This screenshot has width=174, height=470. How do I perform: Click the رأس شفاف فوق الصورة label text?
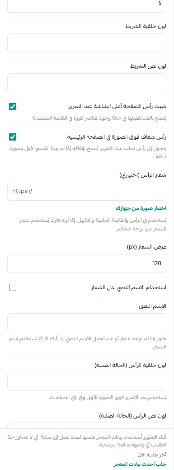(x=117, y=137)
